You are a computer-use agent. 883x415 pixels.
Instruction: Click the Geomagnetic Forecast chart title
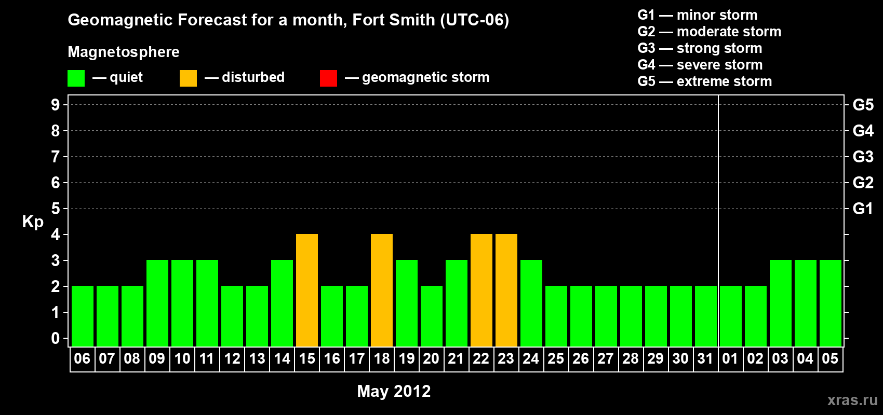[x=288, y=20]
